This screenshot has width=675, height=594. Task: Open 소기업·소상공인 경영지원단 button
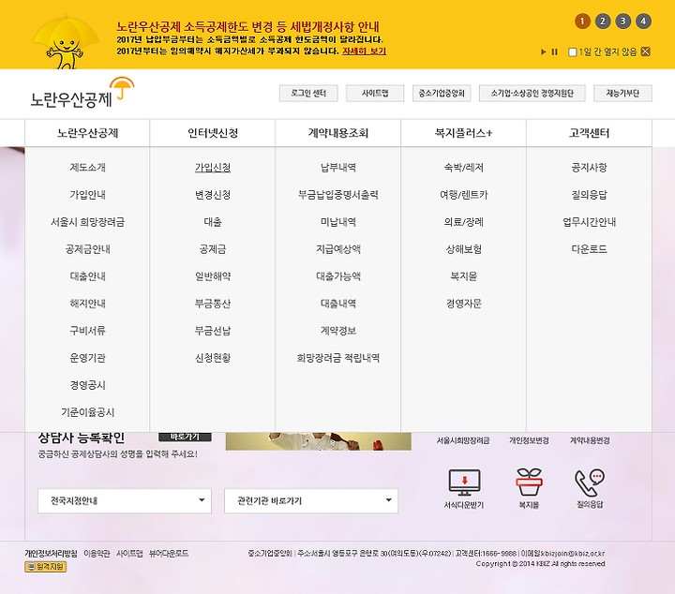coord(532,94)
